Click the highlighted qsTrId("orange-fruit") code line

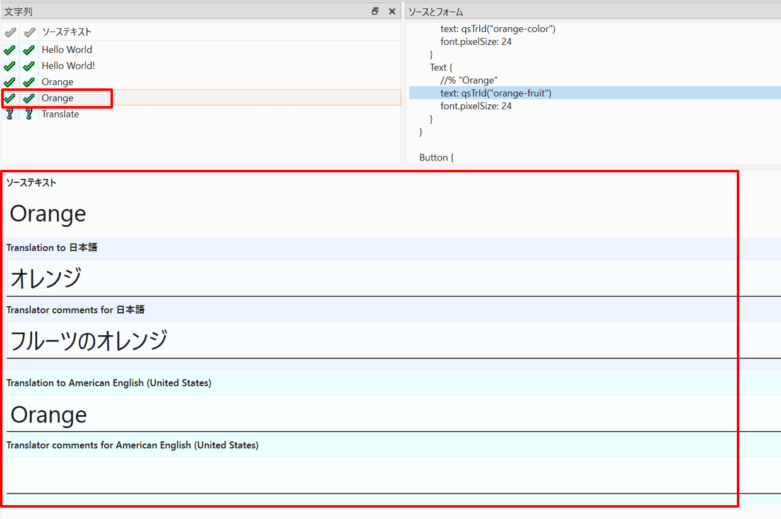(496, 93)
